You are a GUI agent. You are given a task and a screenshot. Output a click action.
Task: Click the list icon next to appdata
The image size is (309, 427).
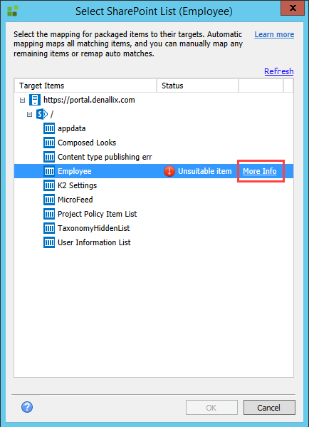pyautogui.click(x=49, y=128)
